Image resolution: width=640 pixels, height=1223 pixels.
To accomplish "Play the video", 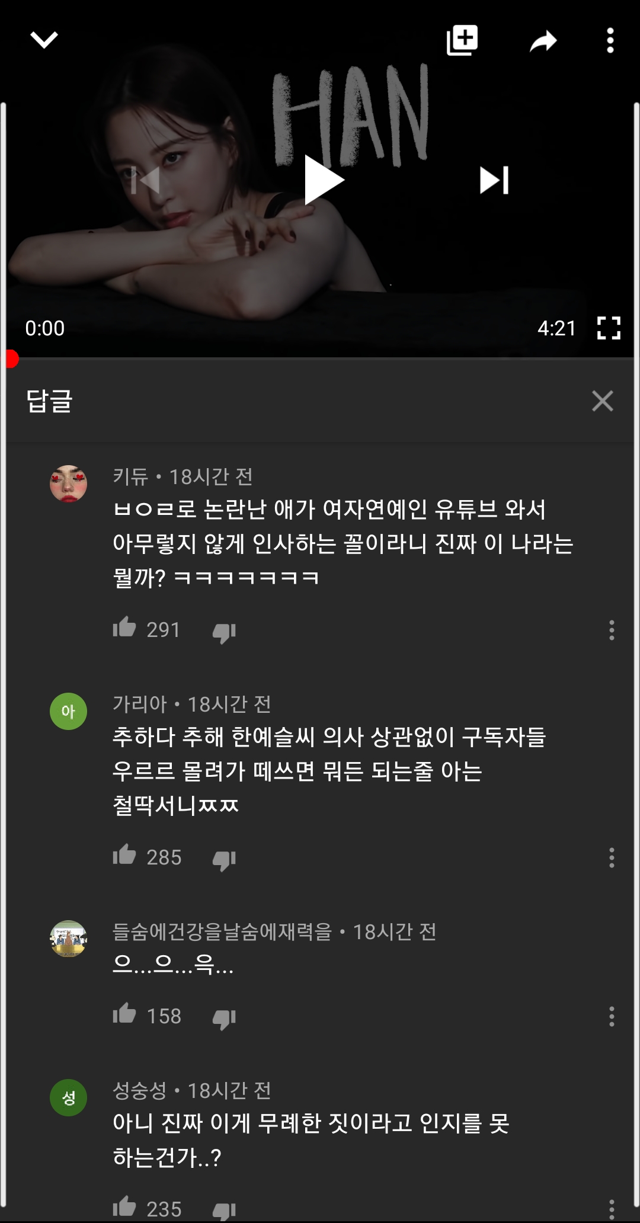I will [324, 180].
